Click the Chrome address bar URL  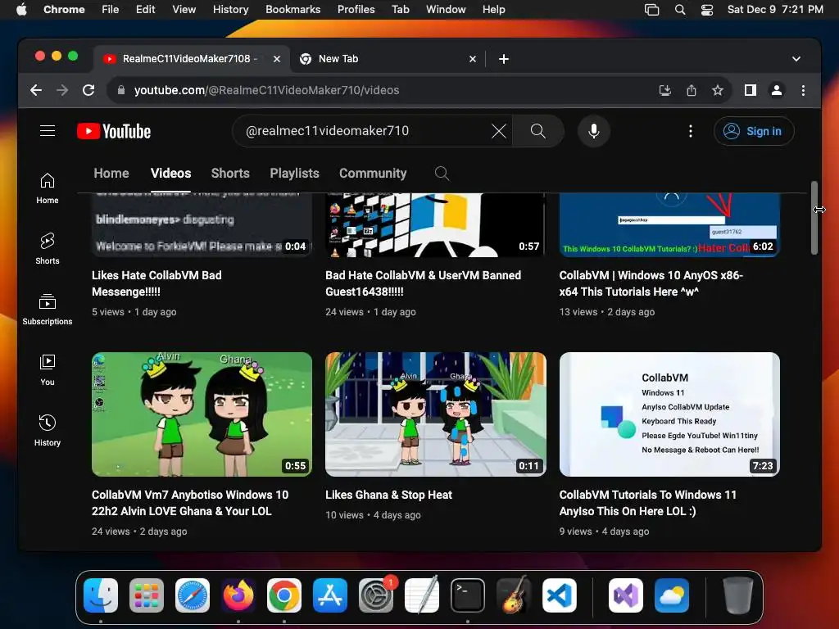click(266, 90)
